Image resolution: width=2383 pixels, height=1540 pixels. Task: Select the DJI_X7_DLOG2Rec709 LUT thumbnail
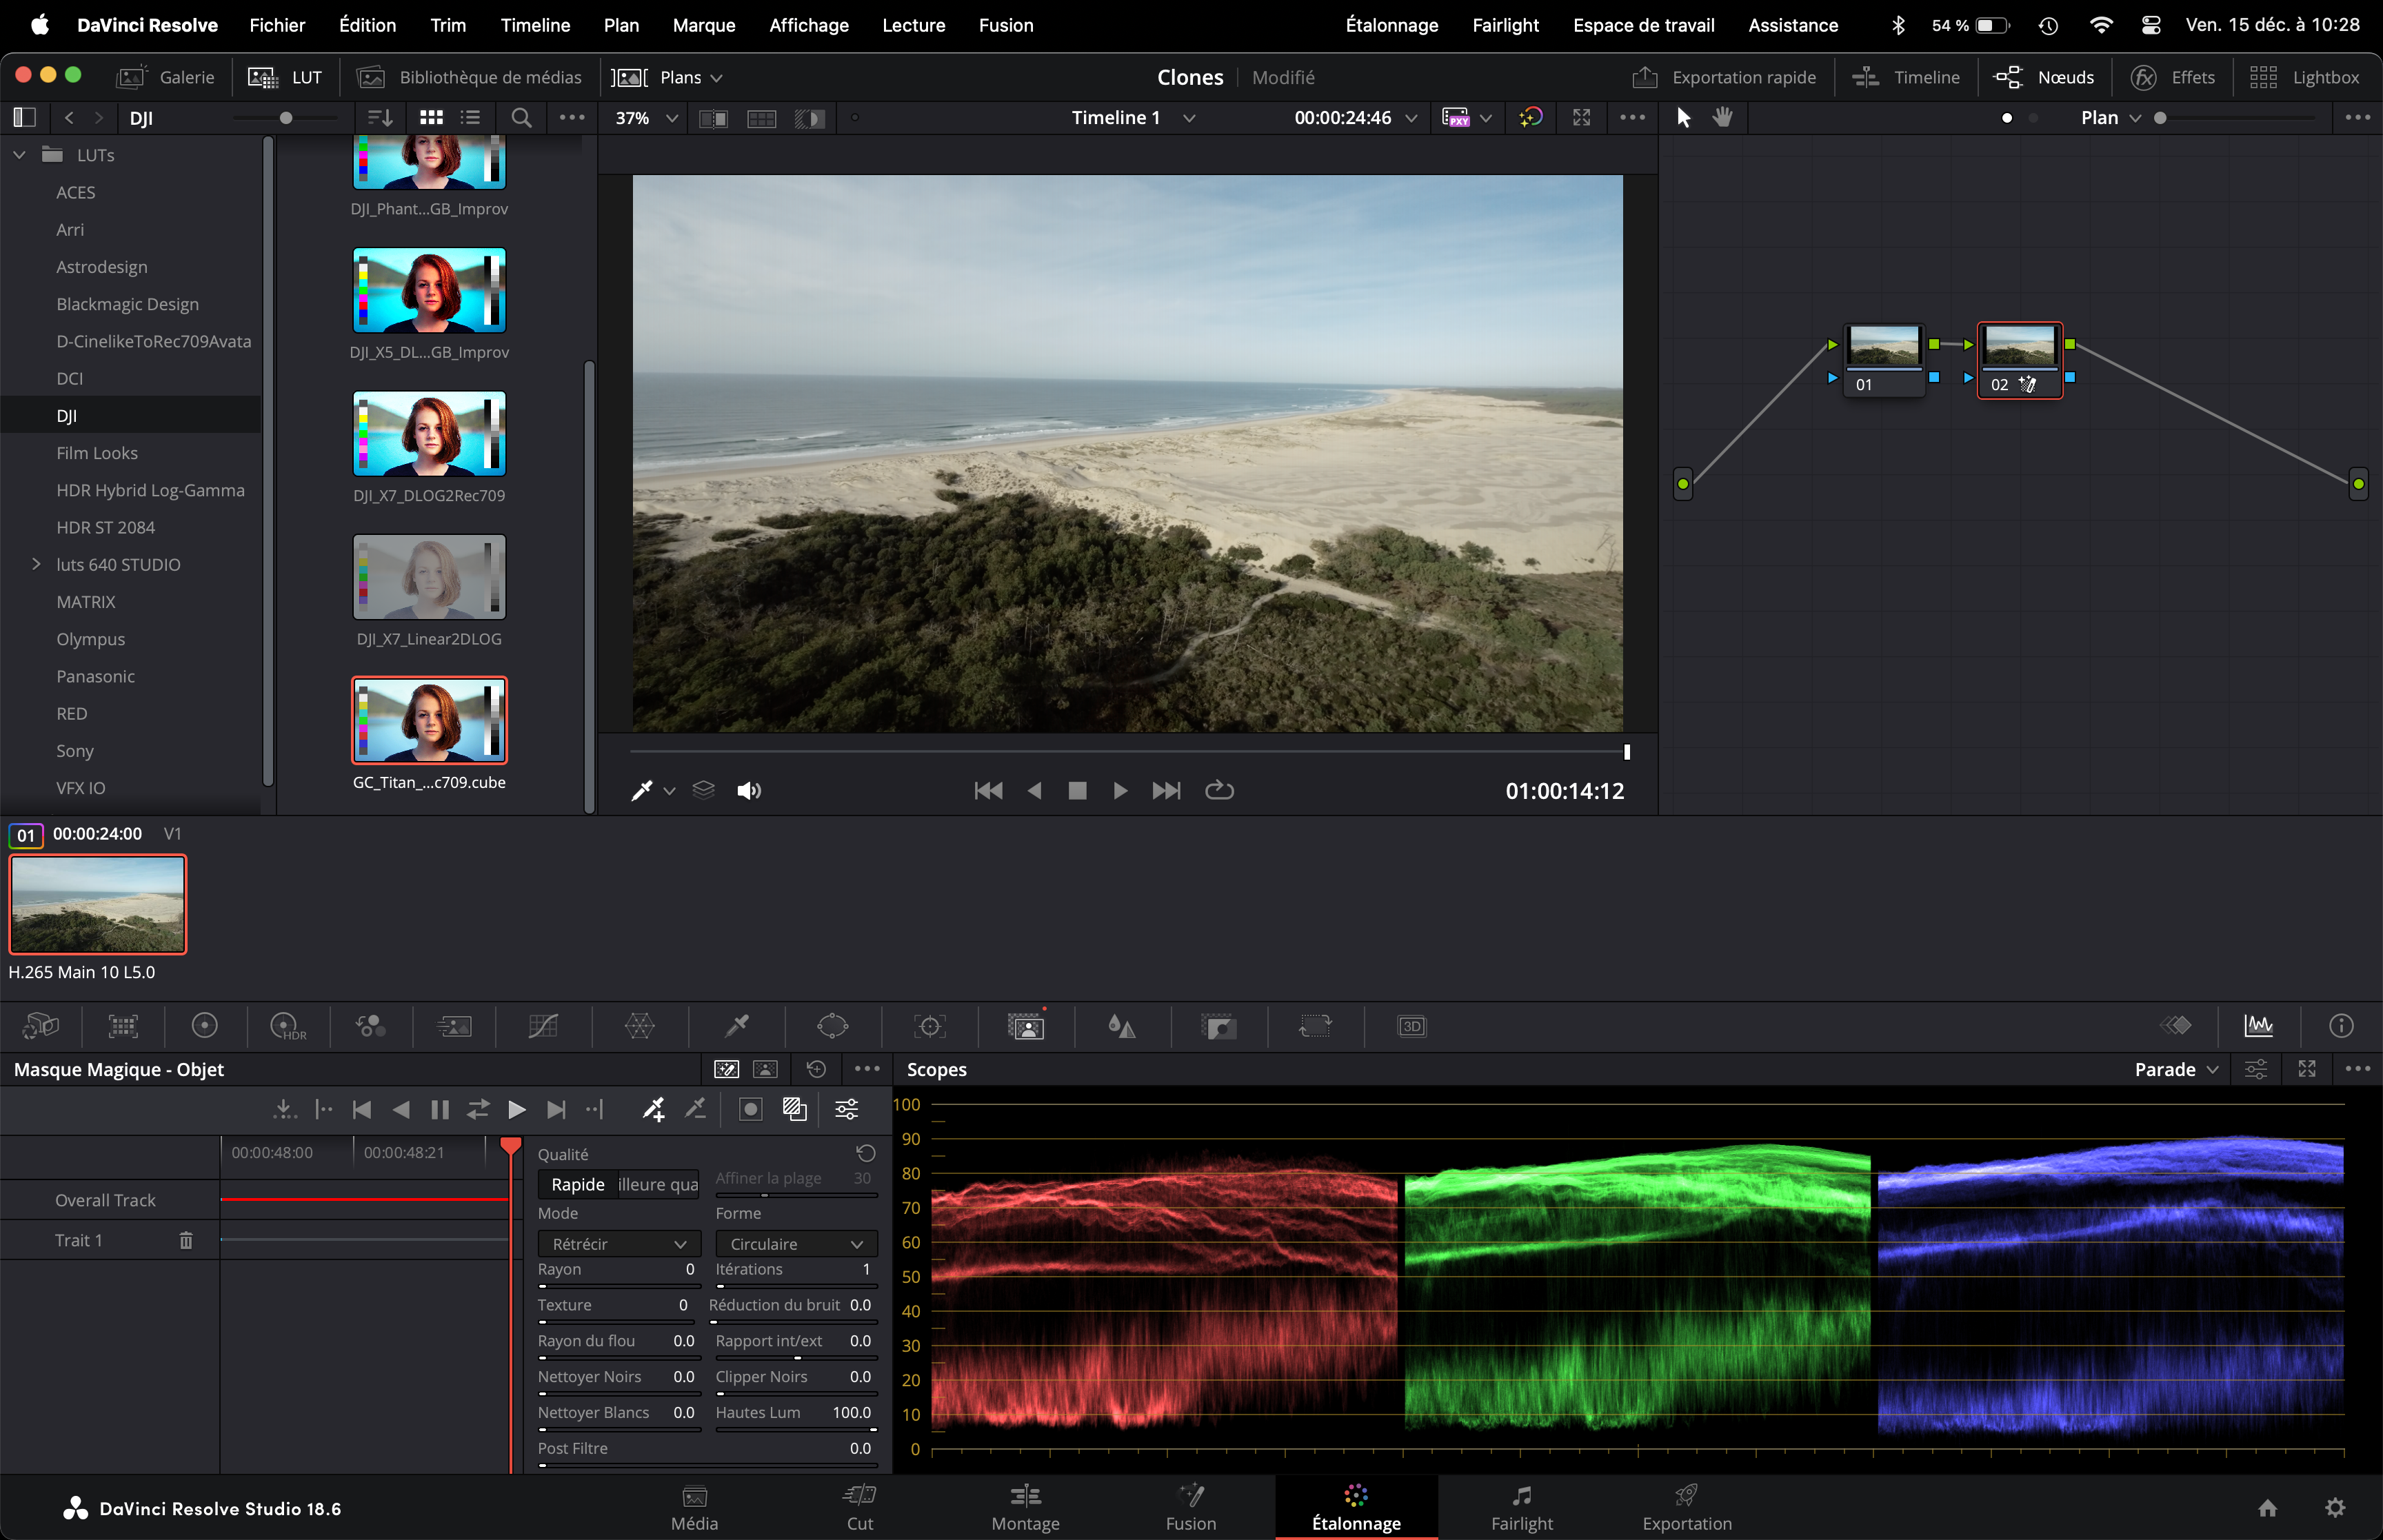click(x=429, y=434)
